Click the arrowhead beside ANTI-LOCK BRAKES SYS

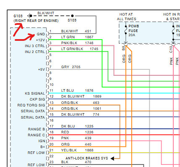click(x=112, y=159)
